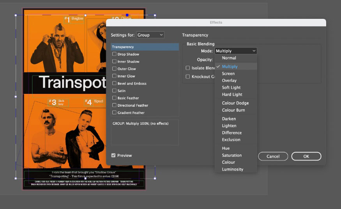
Task: Confirm effects with OK button
Action: (x=306, y=156)
